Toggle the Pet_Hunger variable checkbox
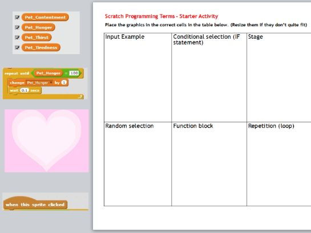 (x=17, y=27)
